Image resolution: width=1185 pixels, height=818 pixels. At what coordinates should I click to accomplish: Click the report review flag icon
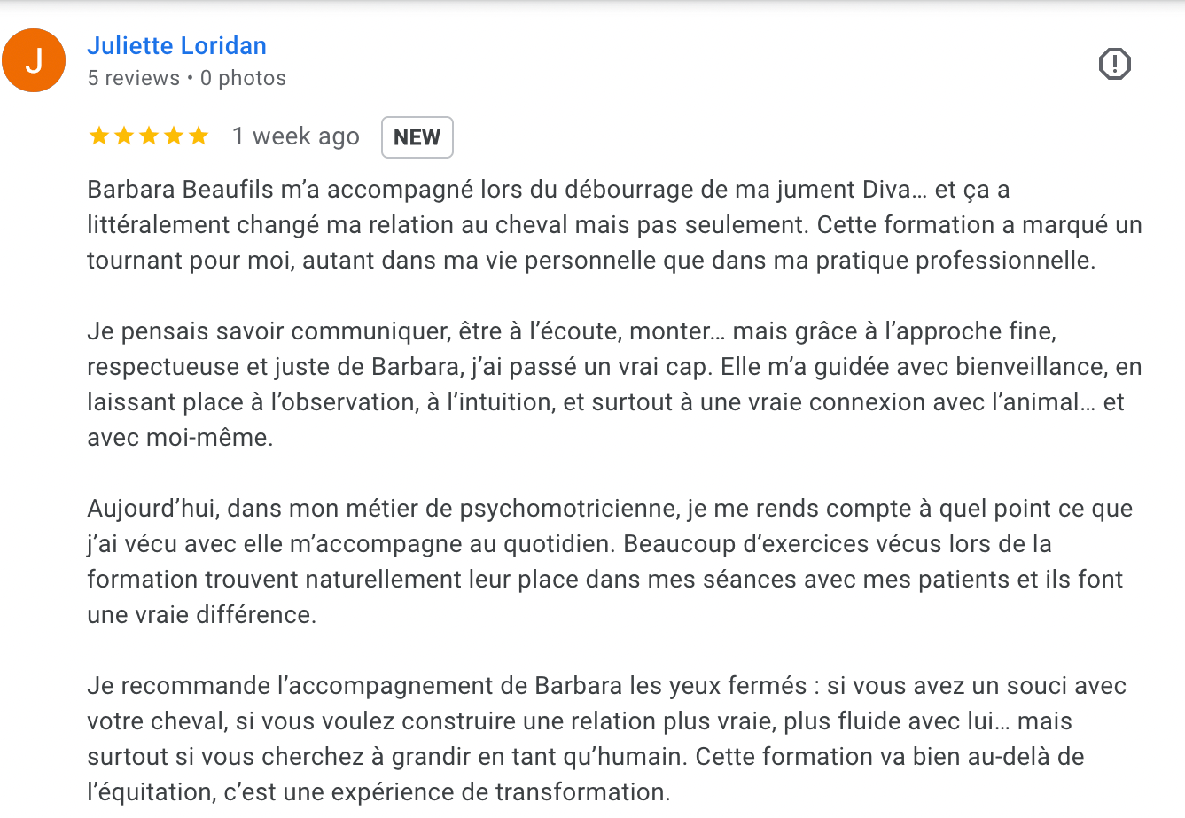1114,64
